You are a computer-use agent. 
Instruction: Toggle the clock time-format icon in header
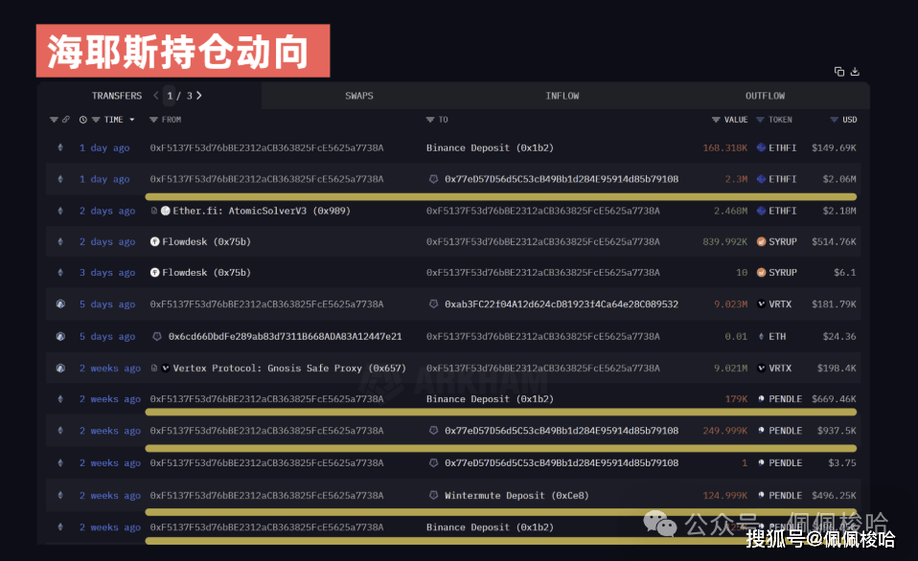click(83, 120)
